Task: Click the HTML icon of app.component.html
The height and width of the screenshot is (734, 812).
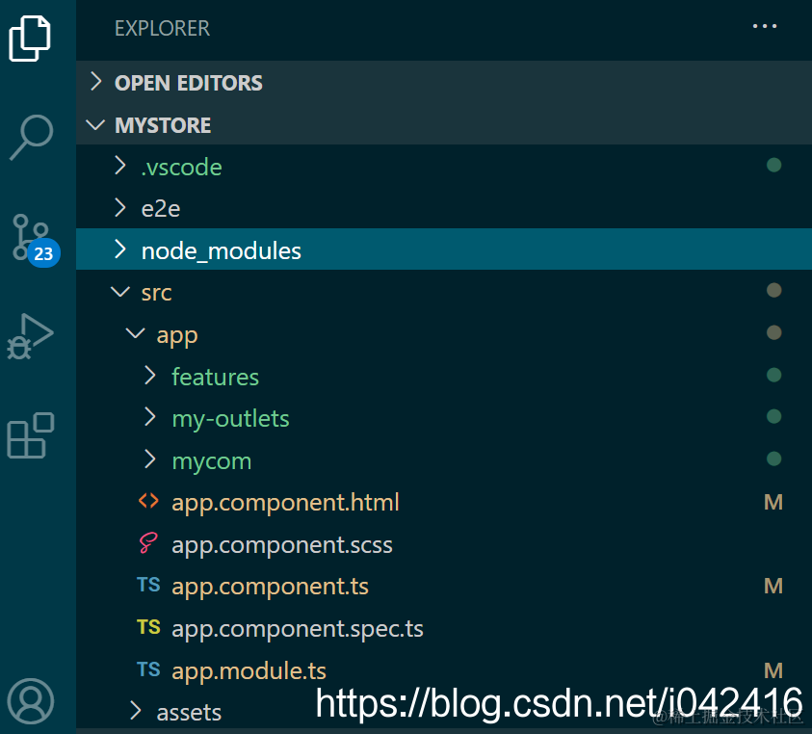Action: point(148,501)
